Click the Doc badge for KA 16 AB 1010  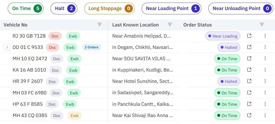(x=55, y=70)
